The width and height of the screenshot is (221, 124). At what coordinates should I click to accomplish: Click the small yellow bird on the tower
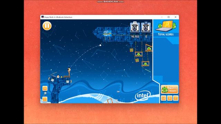pyautogui.click(x=61, y=77)
